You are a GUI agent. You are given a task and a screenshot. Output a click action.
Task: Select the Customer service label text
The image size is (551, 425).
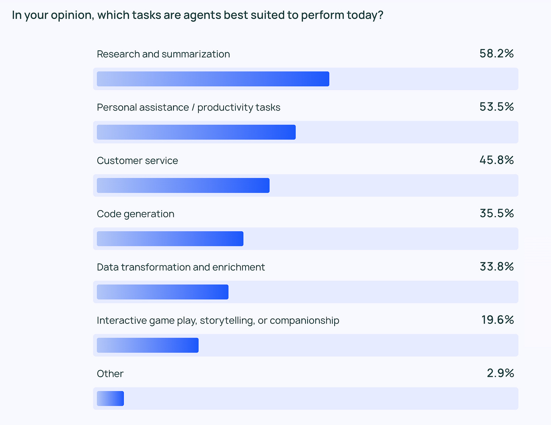tap(137, 160)
